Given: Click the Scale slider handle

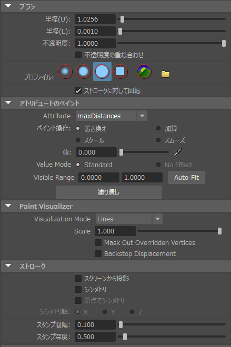Looking at the screenshot, I should pyautogui.click(x=219, y=231).
